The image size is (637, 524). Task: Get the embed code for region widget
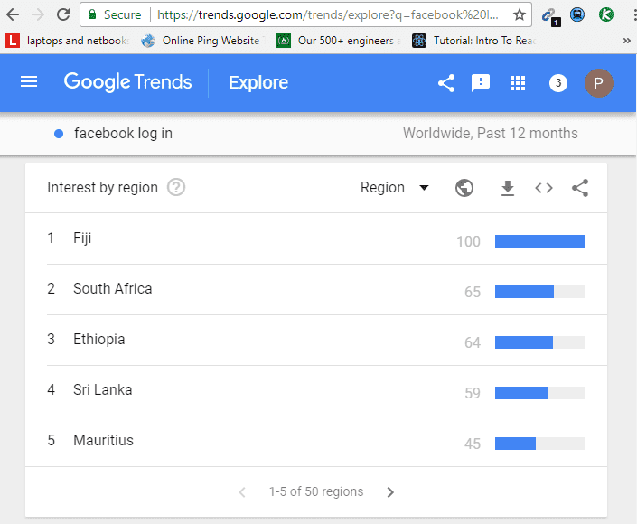tap(544, 188)
